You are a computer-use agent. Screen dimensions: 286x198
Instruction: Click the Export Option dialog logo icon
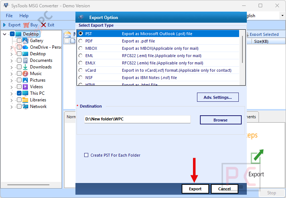pyautogui.click(x=81, y=17)
